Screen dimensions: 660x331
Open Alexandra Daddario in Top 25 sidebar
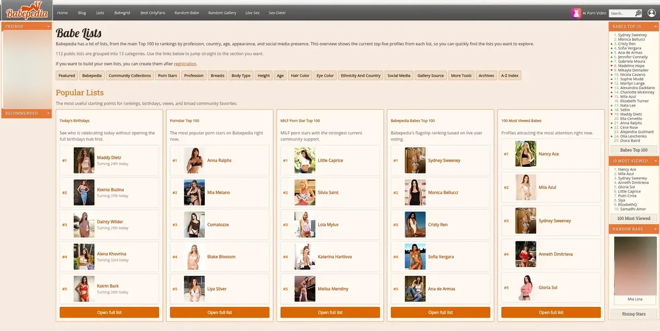(637, 88)
